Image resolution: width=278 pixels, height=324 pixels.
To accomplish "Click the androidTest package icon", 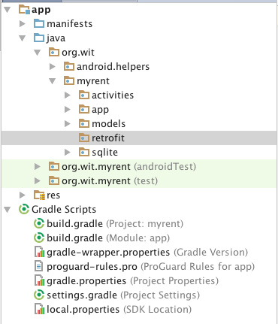I will tap(54, 166).
